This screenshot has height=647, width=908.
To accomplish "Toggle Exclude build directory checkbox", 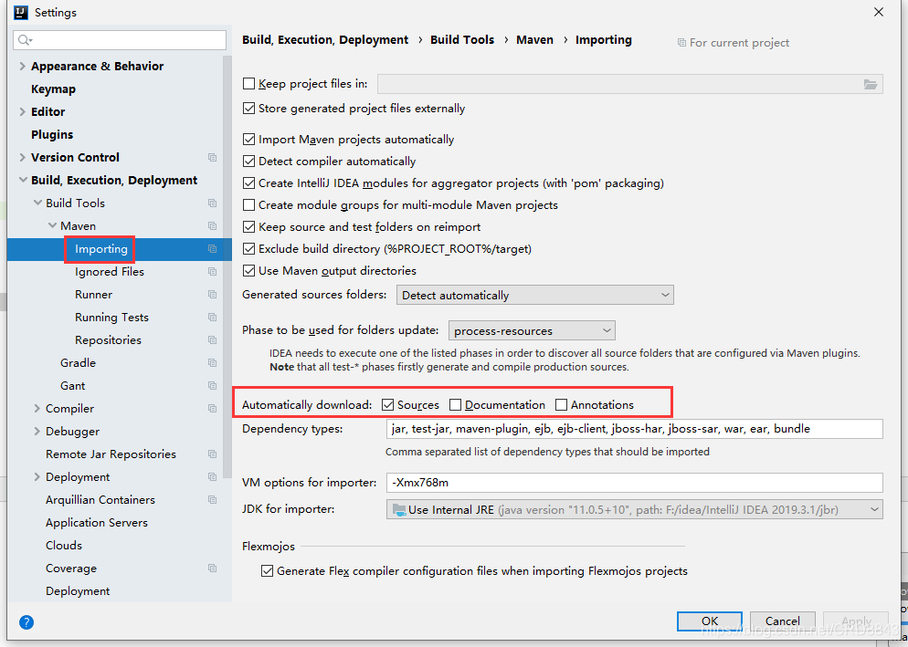I will tap(249, 249).
